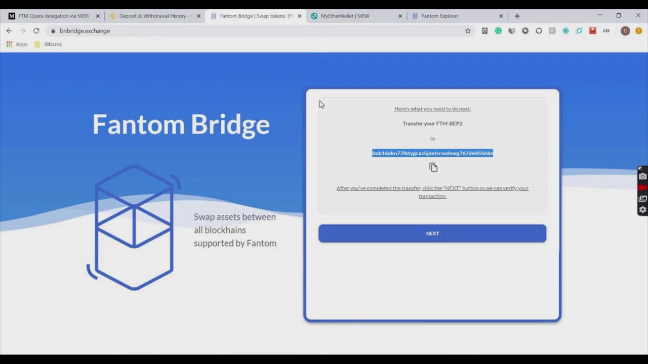Copy the BNB address with the copy icon

[x=433, y=167]
